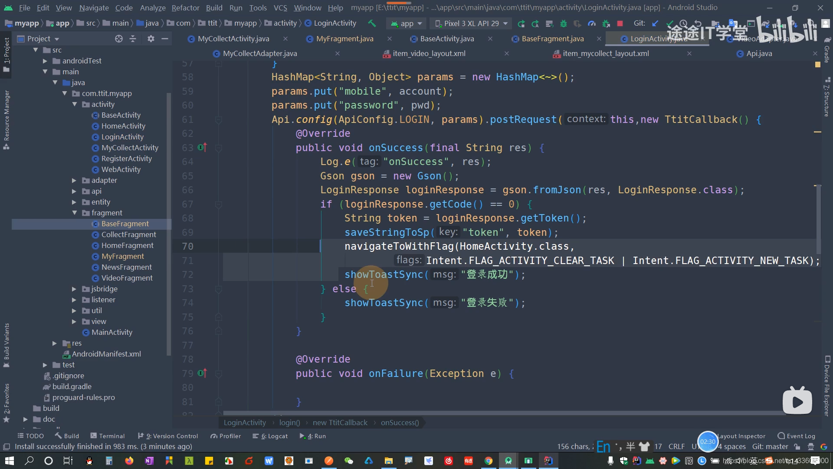Viewport: 833px width, 469px height.
Task: Toggle Device File Explorer panel
Action: coord(827,386)
